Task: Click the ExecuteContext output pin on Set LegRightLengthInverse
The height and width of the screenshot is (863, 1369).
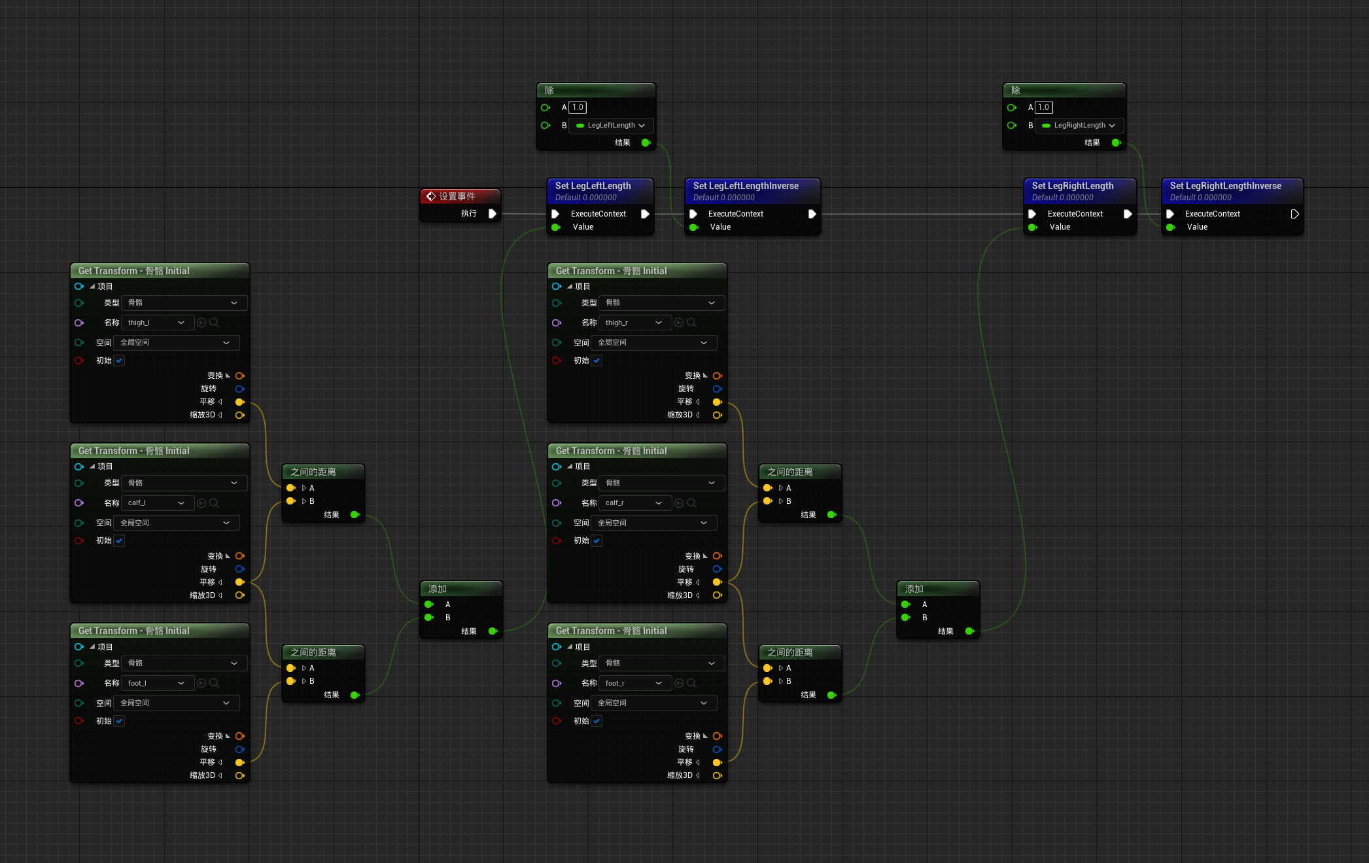Action: click(1294, 214)
